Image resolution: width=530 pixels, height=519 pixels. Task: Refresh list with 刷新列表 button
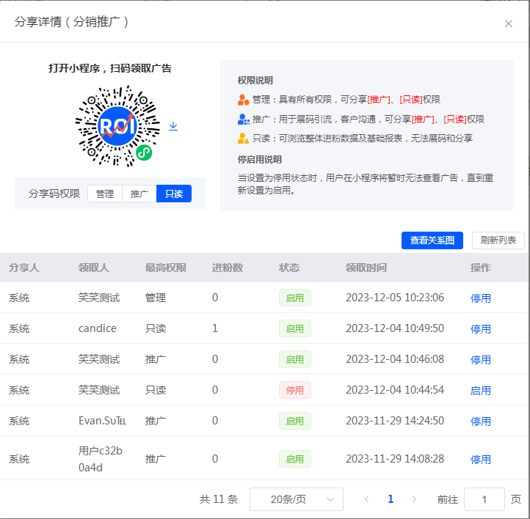pos(498,240)
